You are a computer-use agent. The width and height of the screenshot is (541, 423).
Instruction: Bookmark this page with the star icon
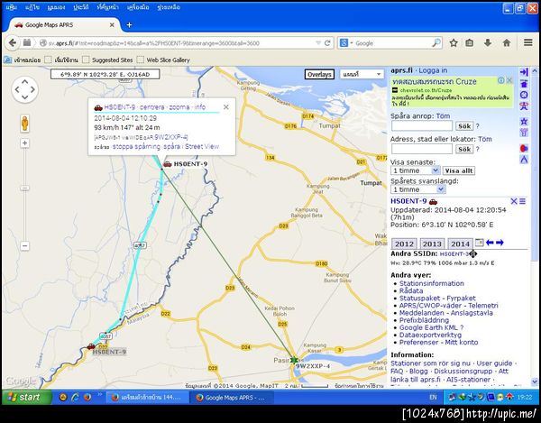pos(454,42)
